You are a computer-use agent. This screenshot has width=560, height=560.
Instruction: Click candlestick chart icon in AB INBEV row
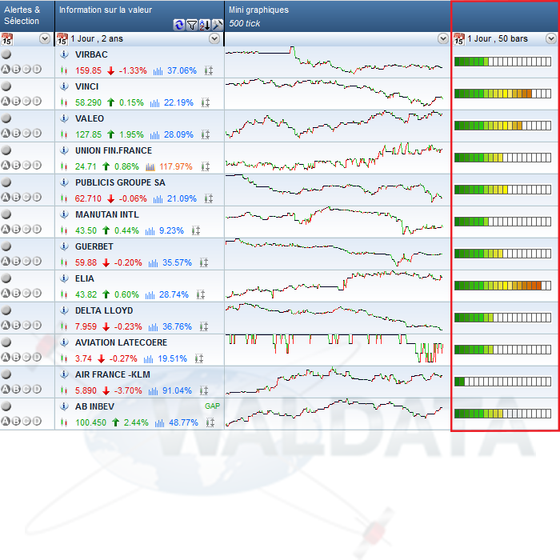(64, 422)
